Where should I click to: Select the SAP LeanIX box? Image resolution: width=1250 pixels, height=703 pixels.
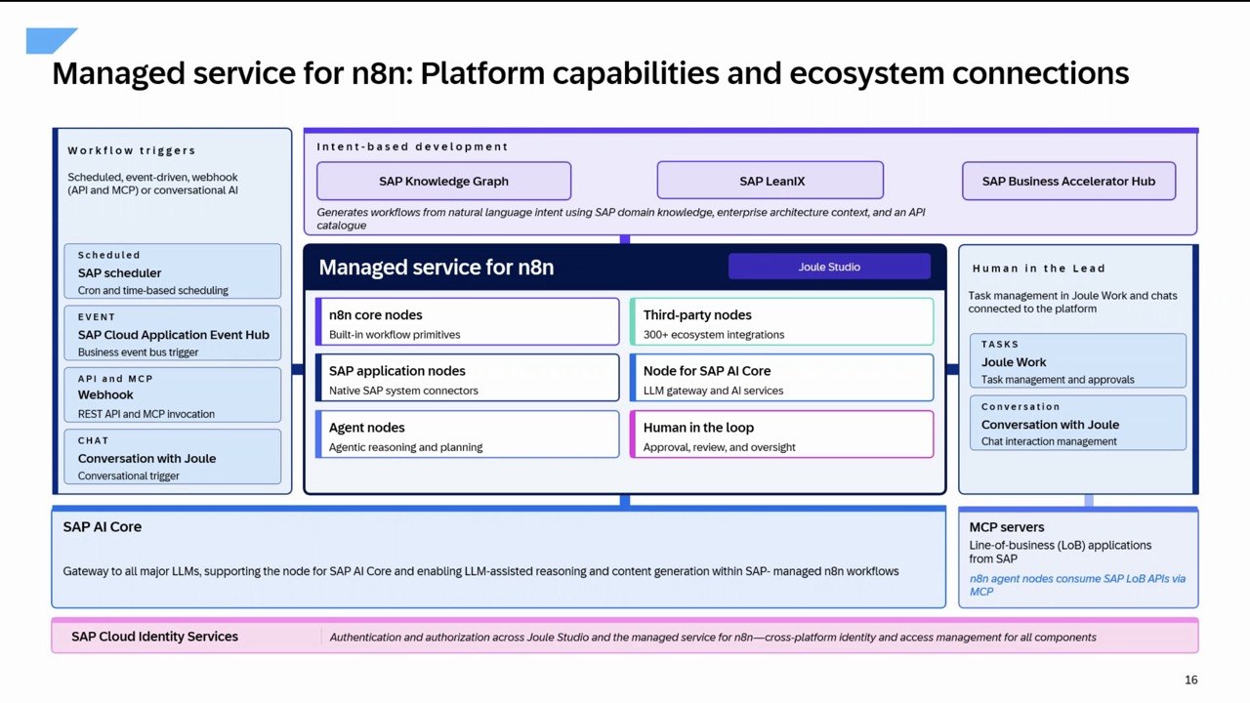pyautogui.click(x=771, y=181)
